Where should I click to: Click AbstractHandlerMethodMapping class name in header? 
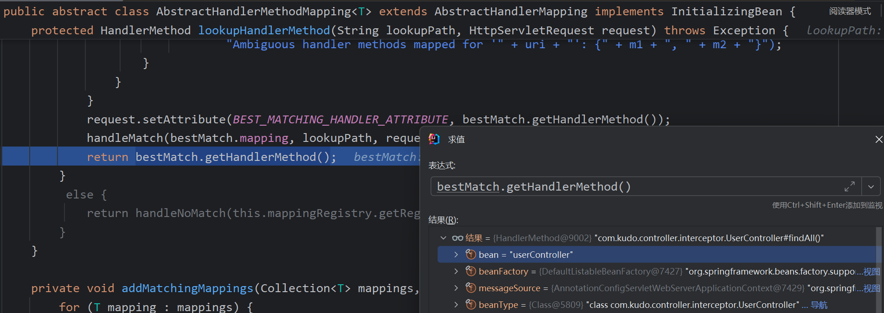click(x=254, y=12)
